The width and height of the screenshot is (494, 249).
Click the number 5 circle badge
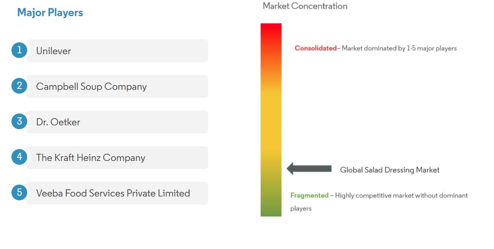19,192
